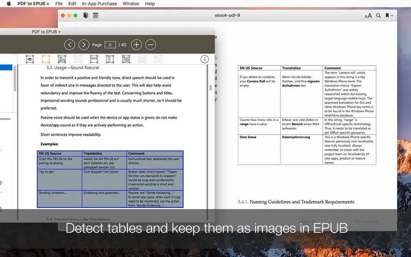
Task: Click the ebook-pdf-9 window title
Action: pyautogui.click(x=227, y=15)
